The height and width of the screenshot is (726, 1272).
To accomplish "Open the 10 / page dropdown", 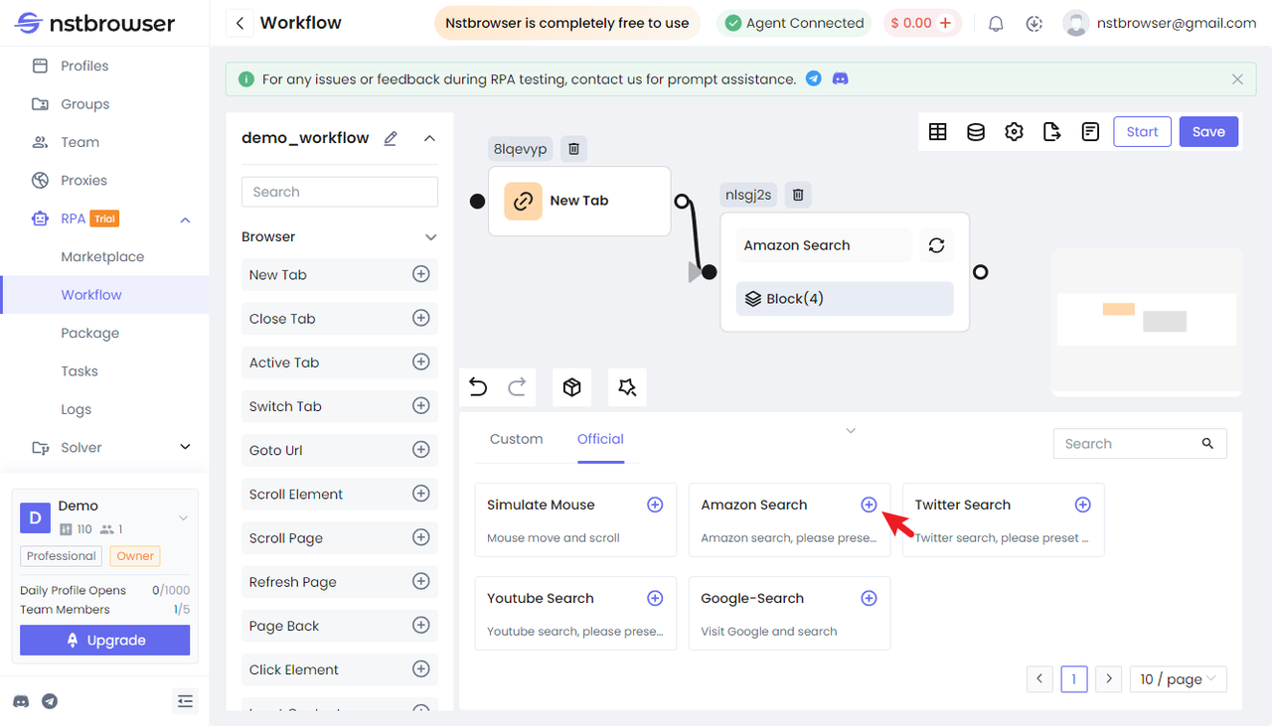I will coord(1179,679).
